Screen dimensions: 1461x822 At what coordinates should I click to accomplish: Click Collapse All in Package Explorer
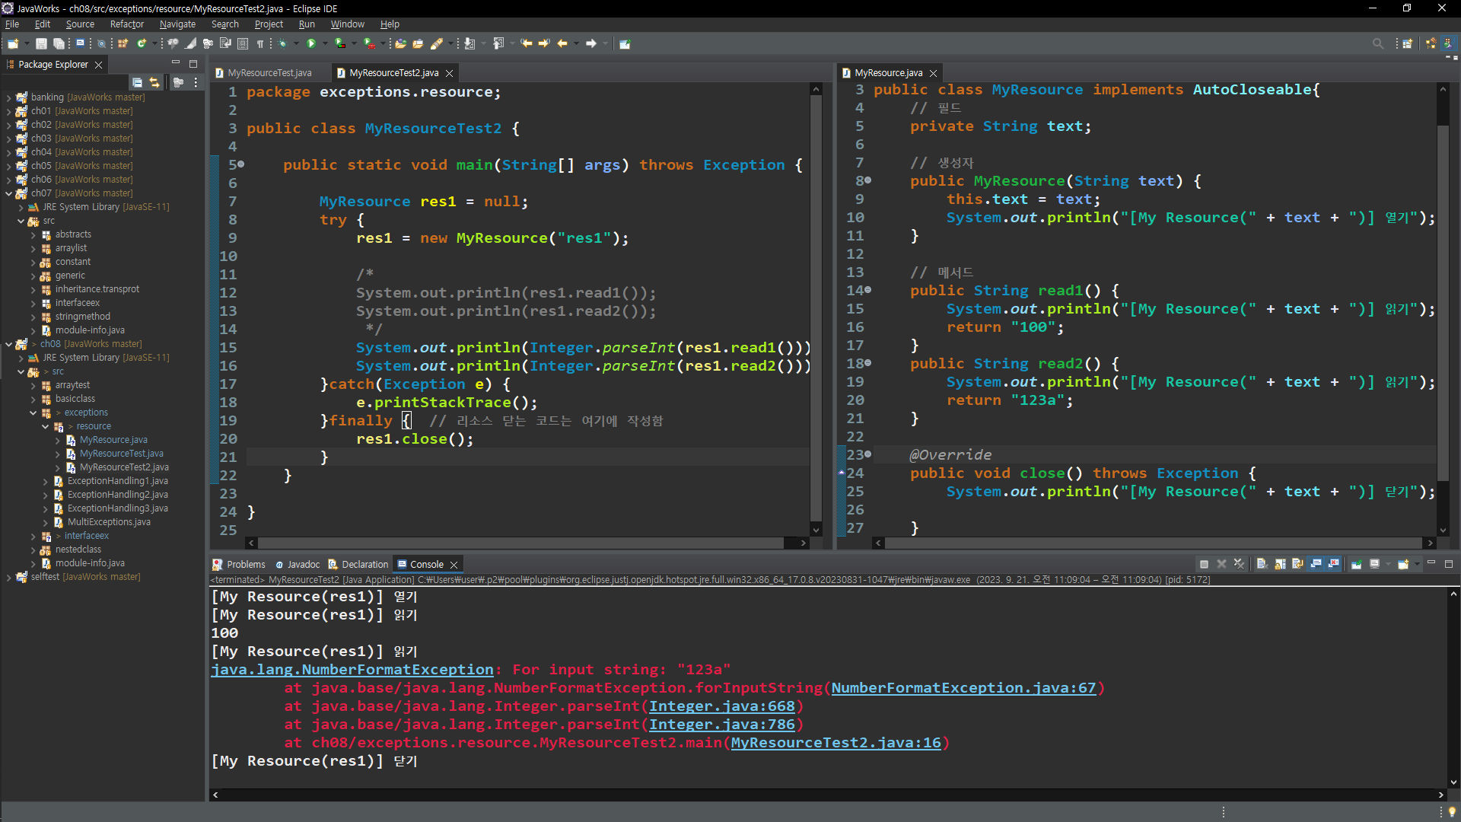137,82
